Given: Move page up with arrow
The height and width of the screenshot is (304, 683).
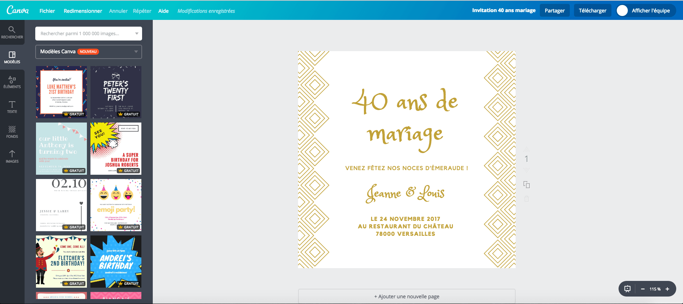Looking at the screenshot, I should point(527,150).
